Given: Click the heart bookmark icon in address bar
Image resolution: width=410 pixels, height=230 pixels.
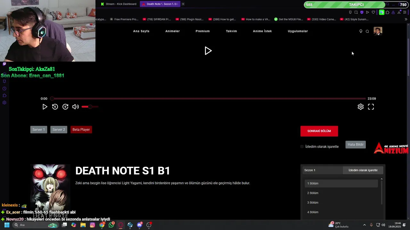Looking at the screenshot, I should click(373, 12).
